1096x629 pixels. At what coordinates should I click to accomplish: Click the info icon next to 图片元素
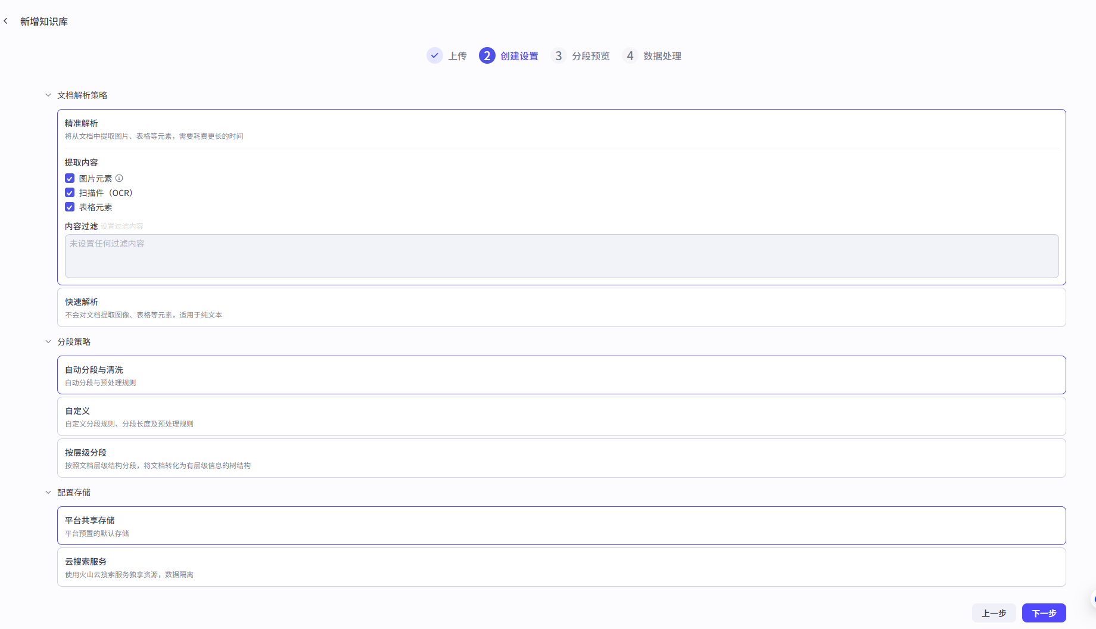(119, 178)
